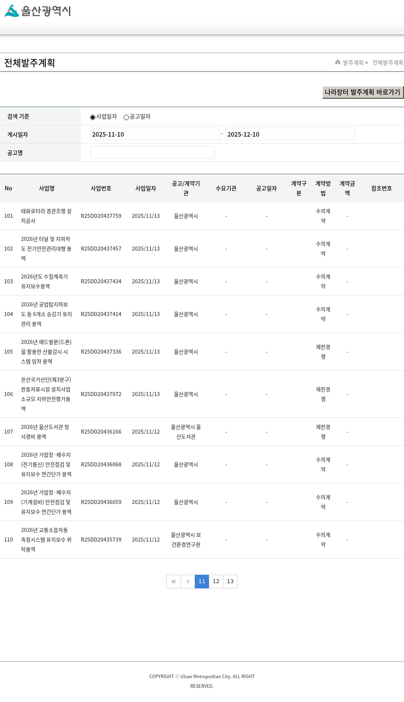This screenshot has width=404, height=702.
Task: Click the 사업일자 column header
Action: tap(145, 188)
